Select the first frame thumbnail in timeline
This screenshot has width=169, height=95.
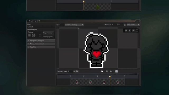77,82
